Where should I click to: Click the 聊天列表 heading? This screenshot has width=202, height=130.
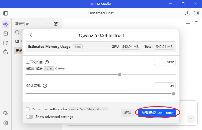22,24
